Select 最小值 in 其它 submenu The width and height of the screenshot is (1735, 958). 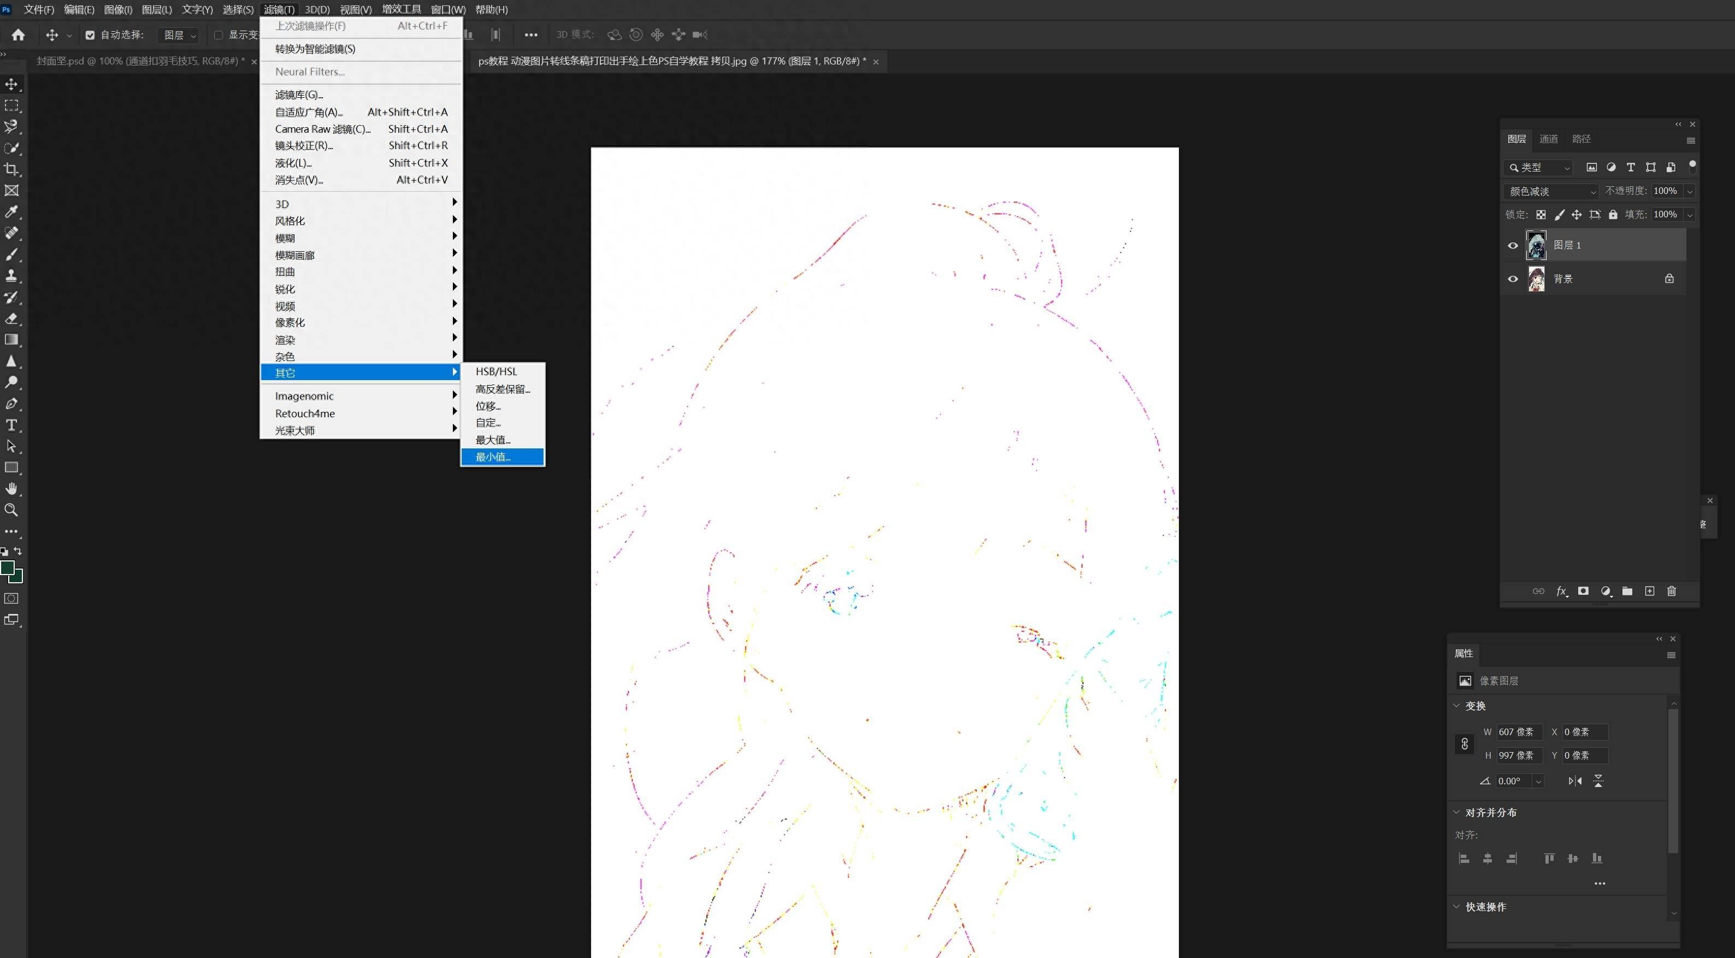pos(501,457)
